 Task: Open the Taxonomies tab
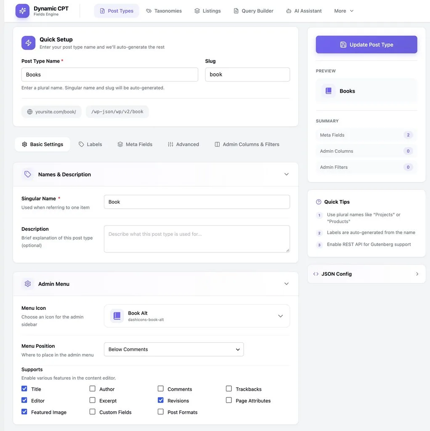coord(164,11)
